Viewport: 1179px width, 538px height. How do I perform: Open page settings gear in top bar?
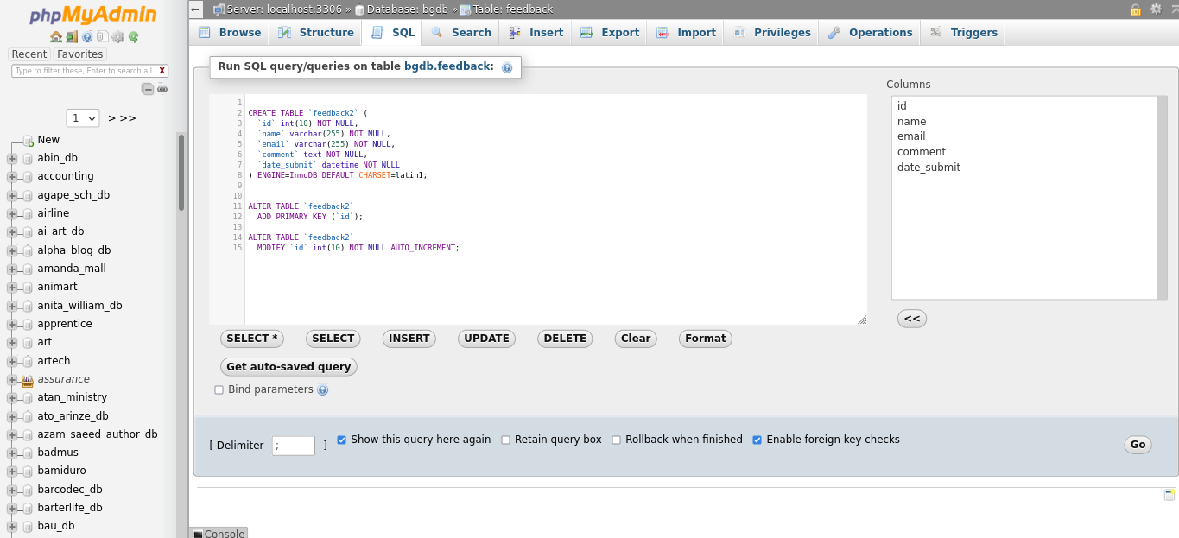[1156, 9]
